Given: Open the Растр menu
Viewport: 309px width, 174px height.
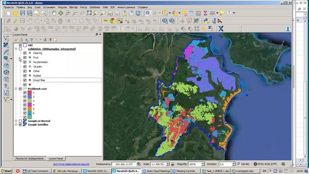Looking at the screenshot, I should 84,7.
